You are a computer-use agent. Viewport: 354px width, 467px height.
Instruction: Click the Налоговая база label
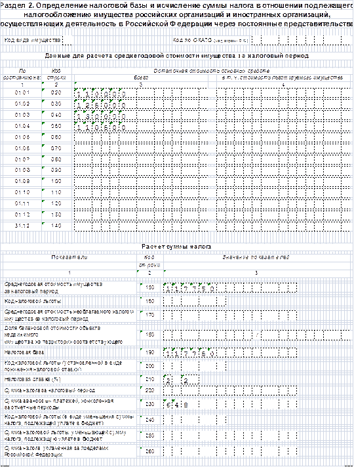click(x=24, y=352)
